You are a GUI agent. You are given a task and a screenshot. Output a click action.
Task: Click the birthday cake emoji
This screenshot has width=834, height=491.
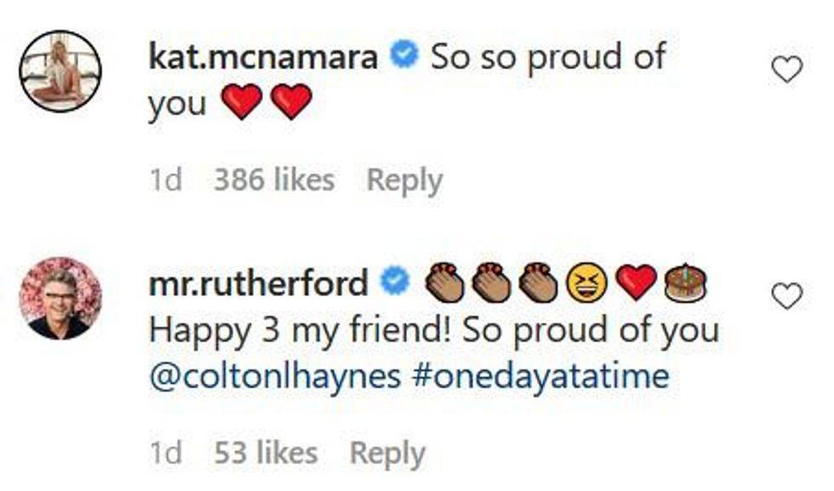(688, 283)
